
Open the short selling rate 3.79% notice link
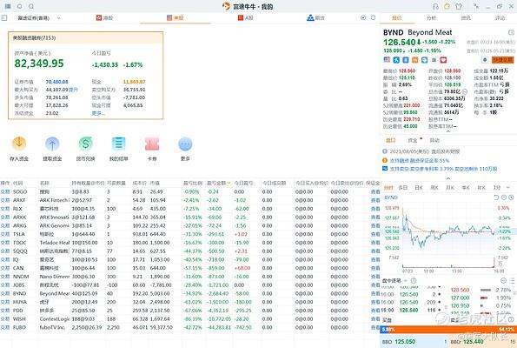point(443,169)
